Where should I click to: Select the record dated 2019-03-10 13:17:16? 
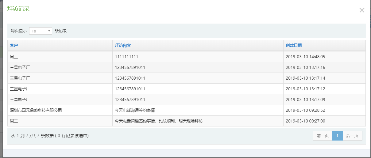(x=305, y=67)
